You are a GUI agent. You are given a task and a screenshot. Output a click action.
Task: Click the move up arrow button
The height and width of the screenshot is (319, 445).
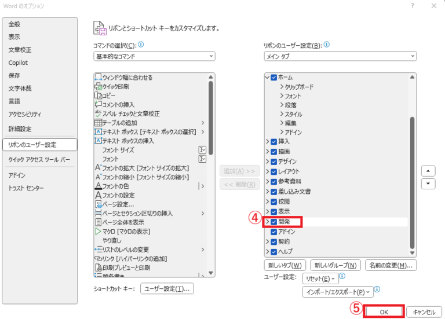(428, 171)
